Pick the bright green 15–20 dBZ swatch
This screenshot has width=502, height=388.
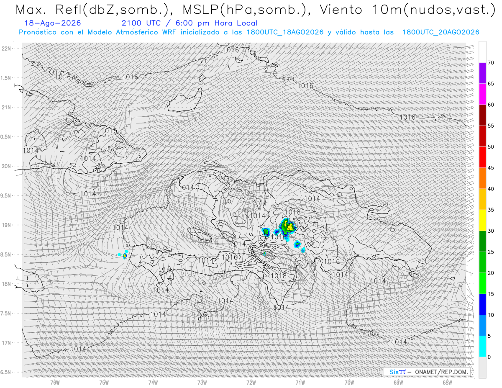point(482,283)
